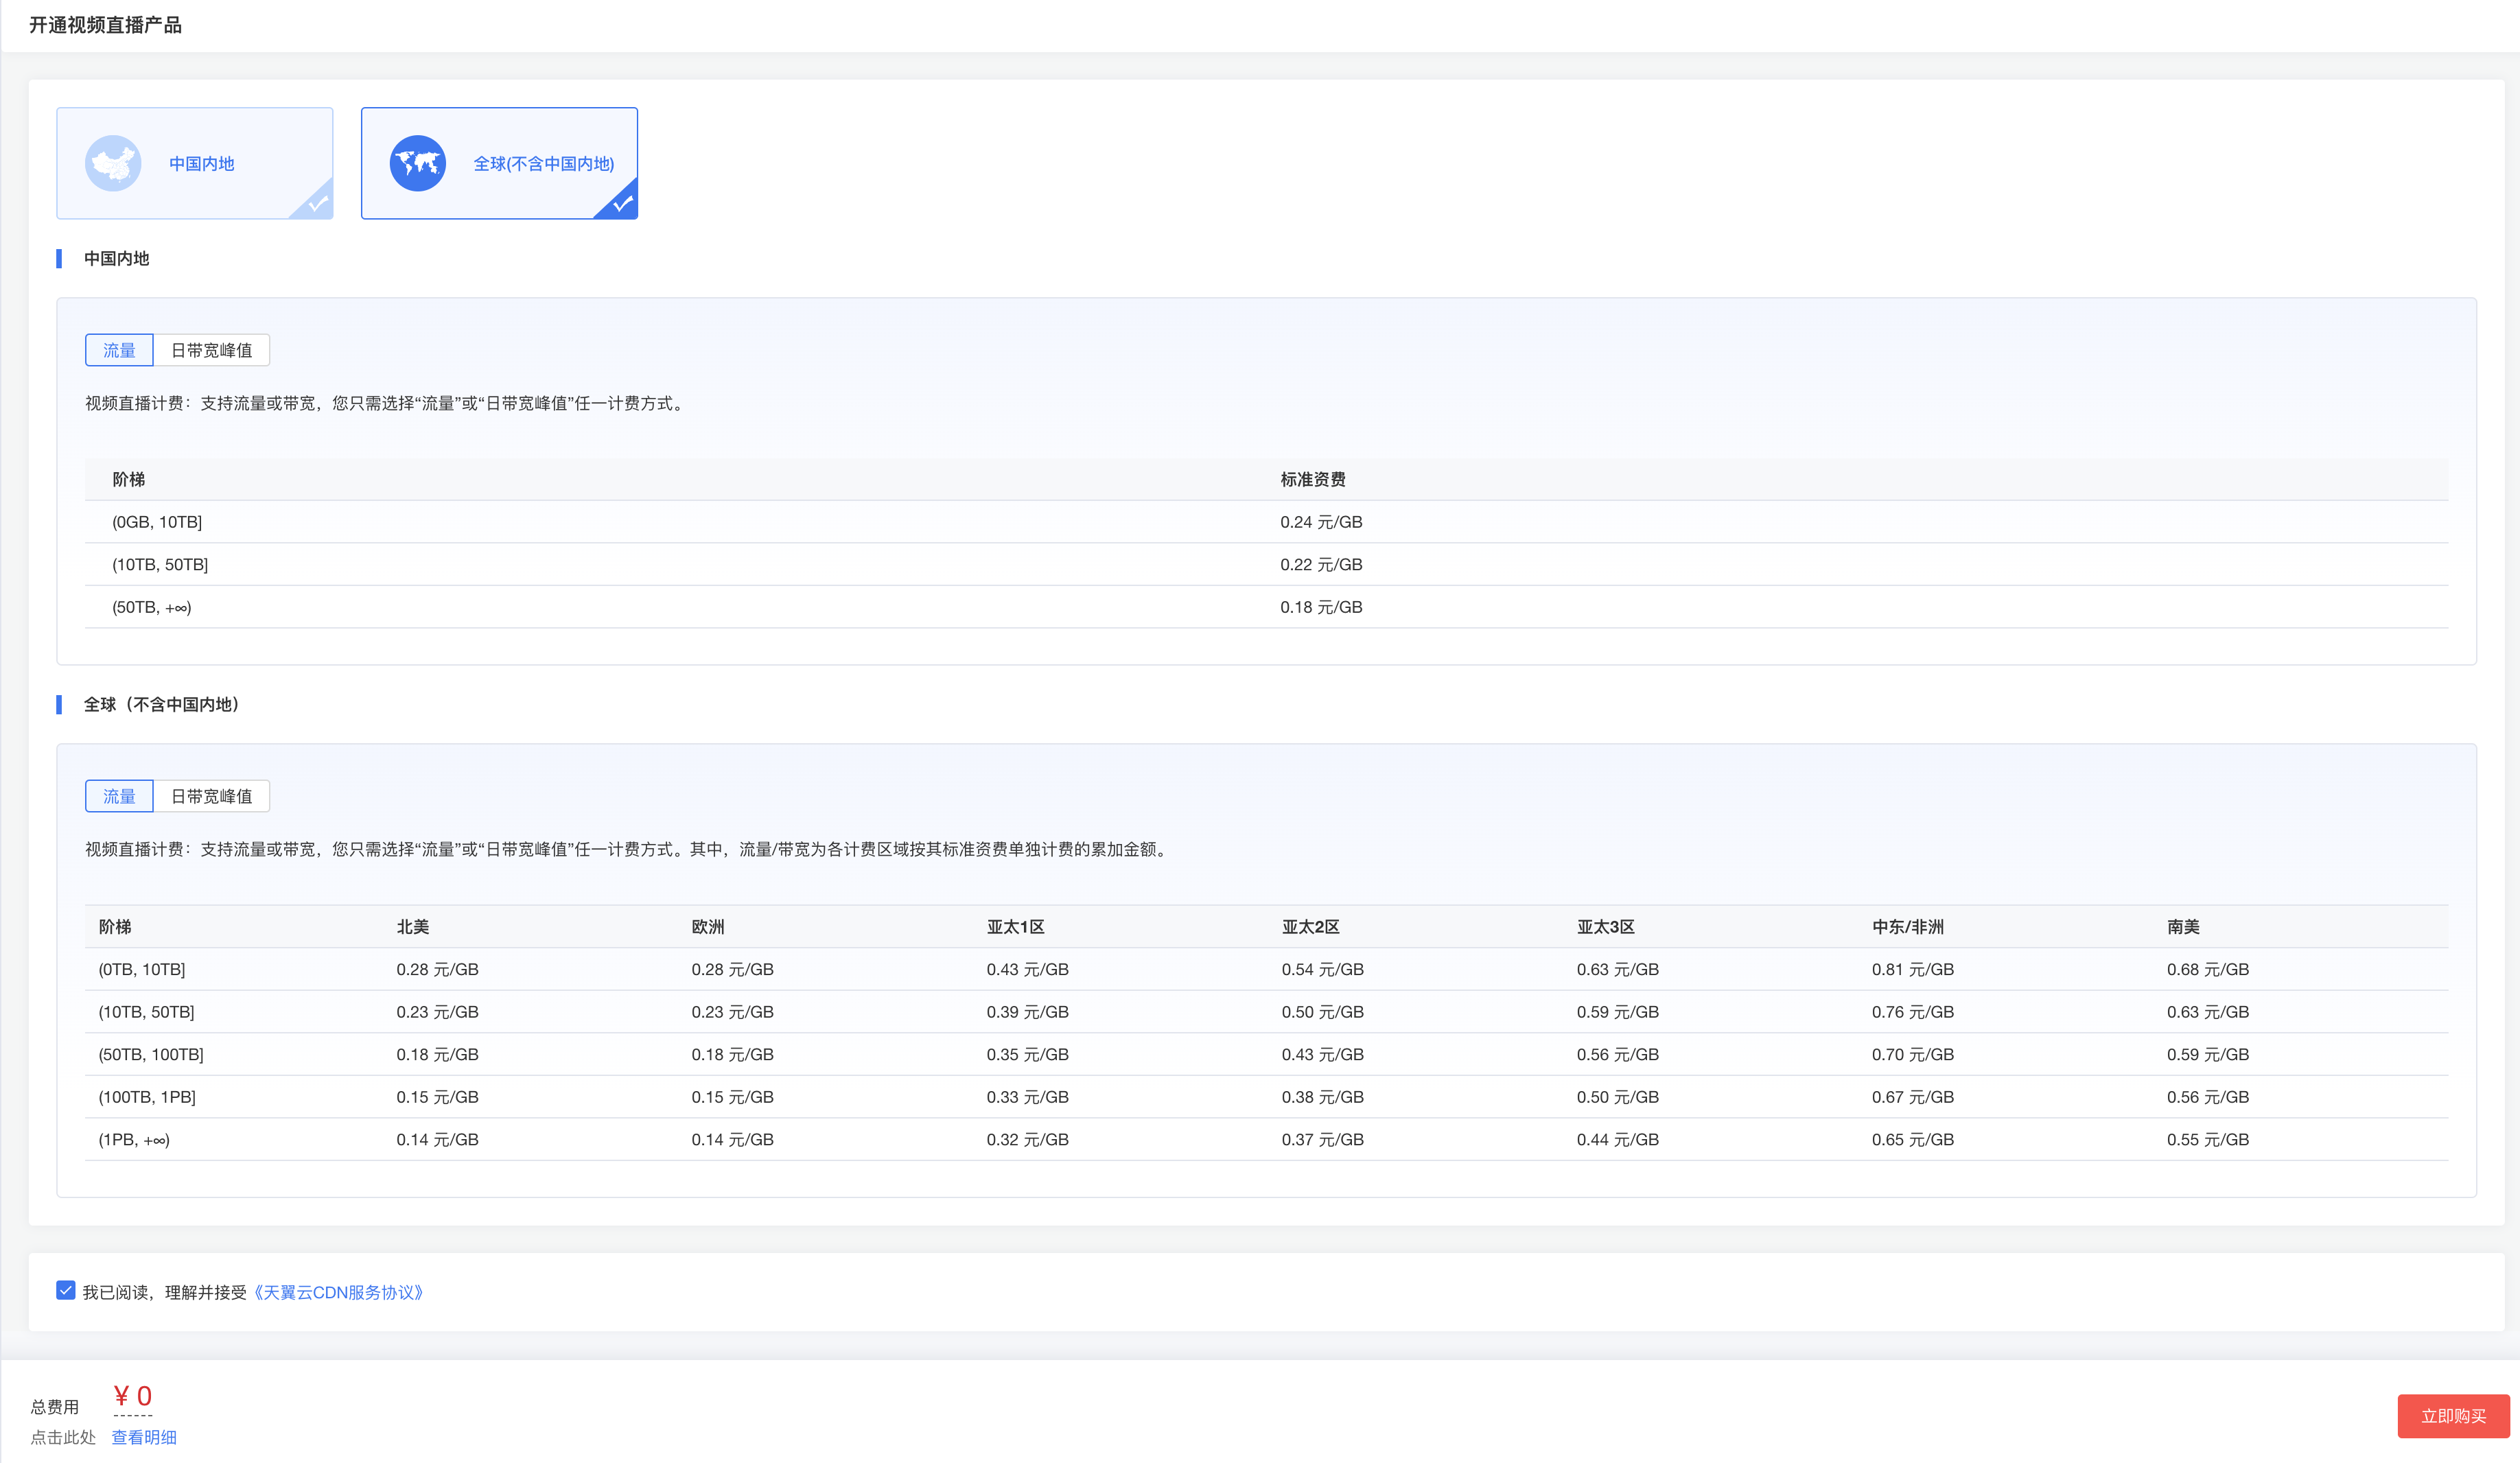Viewport: 2520px width, 1463px height.
Task: Click the 0.44 元/GB price cell
Action: pos(1617,1139)
